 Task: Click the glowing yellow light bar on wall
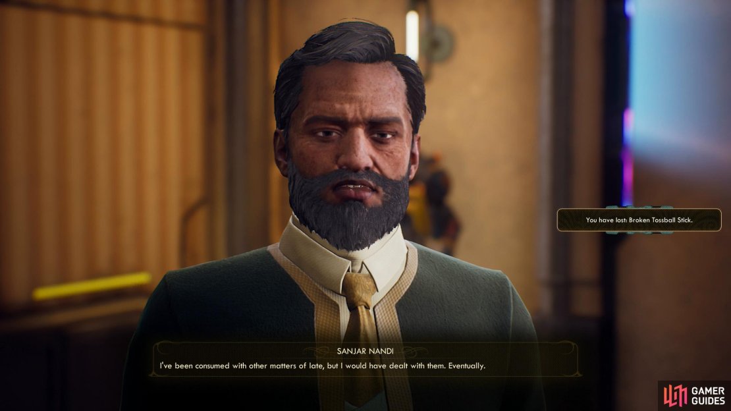click(92, 285)
